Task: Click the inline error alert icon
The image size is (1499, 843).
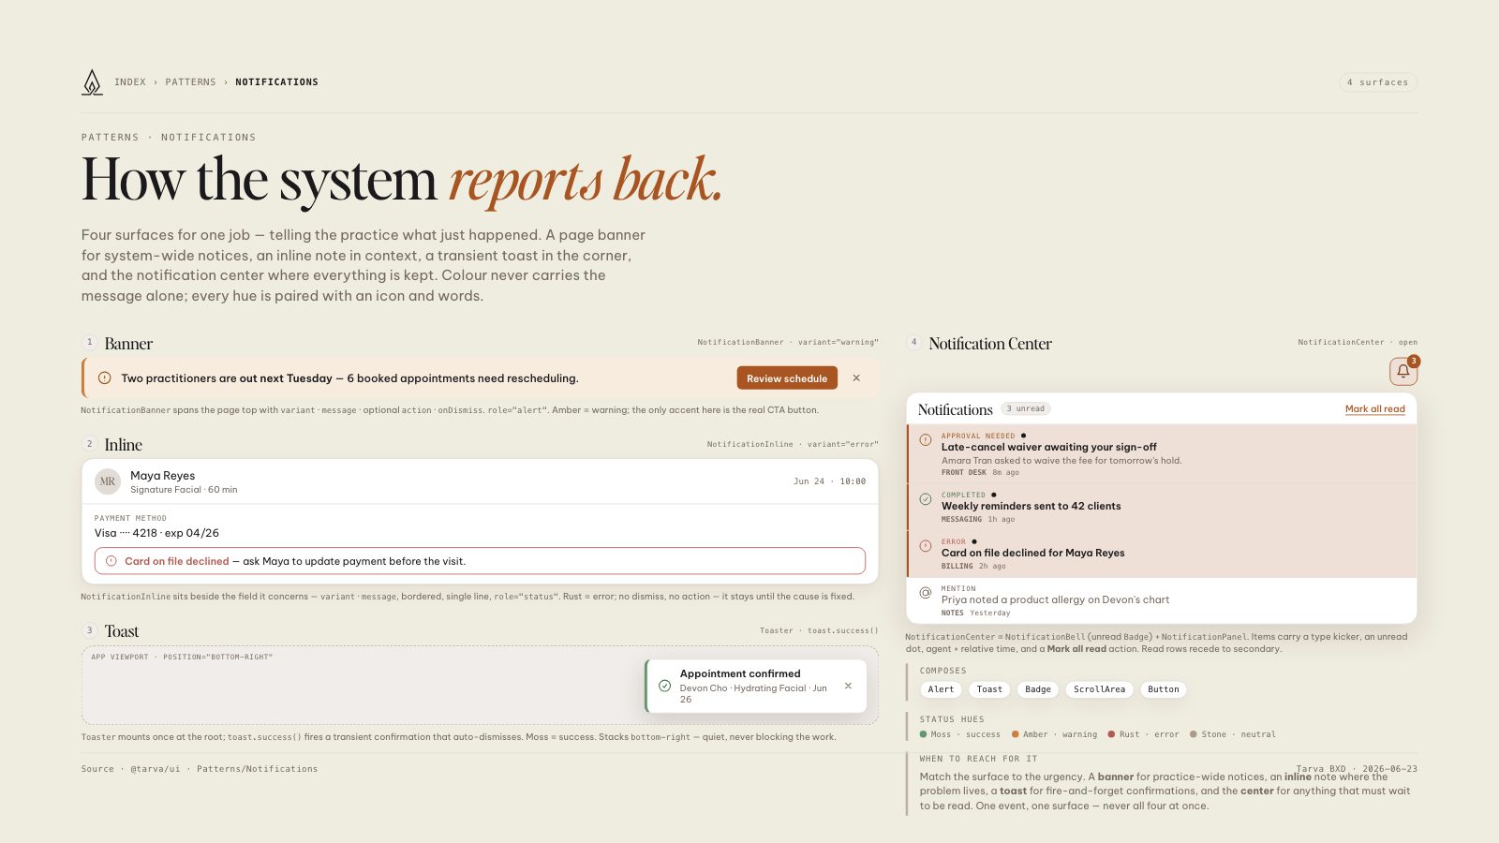Action: point(111,561)
